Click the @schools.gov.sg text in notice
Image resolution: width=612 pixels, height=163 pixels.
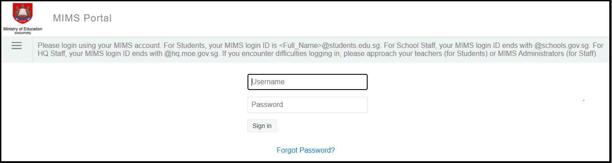point(562,46)
